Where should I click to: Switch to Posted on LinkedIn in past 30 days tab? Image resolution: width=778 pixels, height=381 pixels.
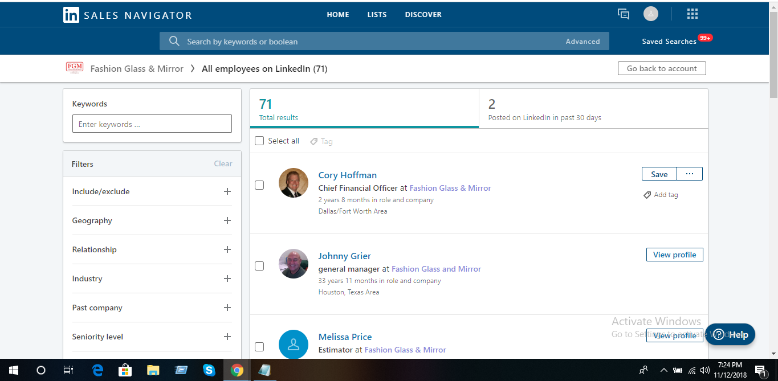(593, 109)
